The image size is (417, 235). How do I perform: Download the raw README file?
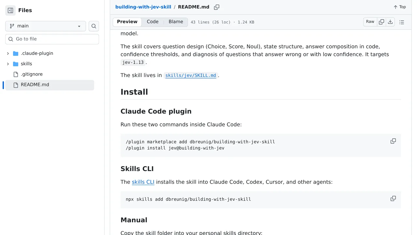pyautogui.click(x=390, y=22)
